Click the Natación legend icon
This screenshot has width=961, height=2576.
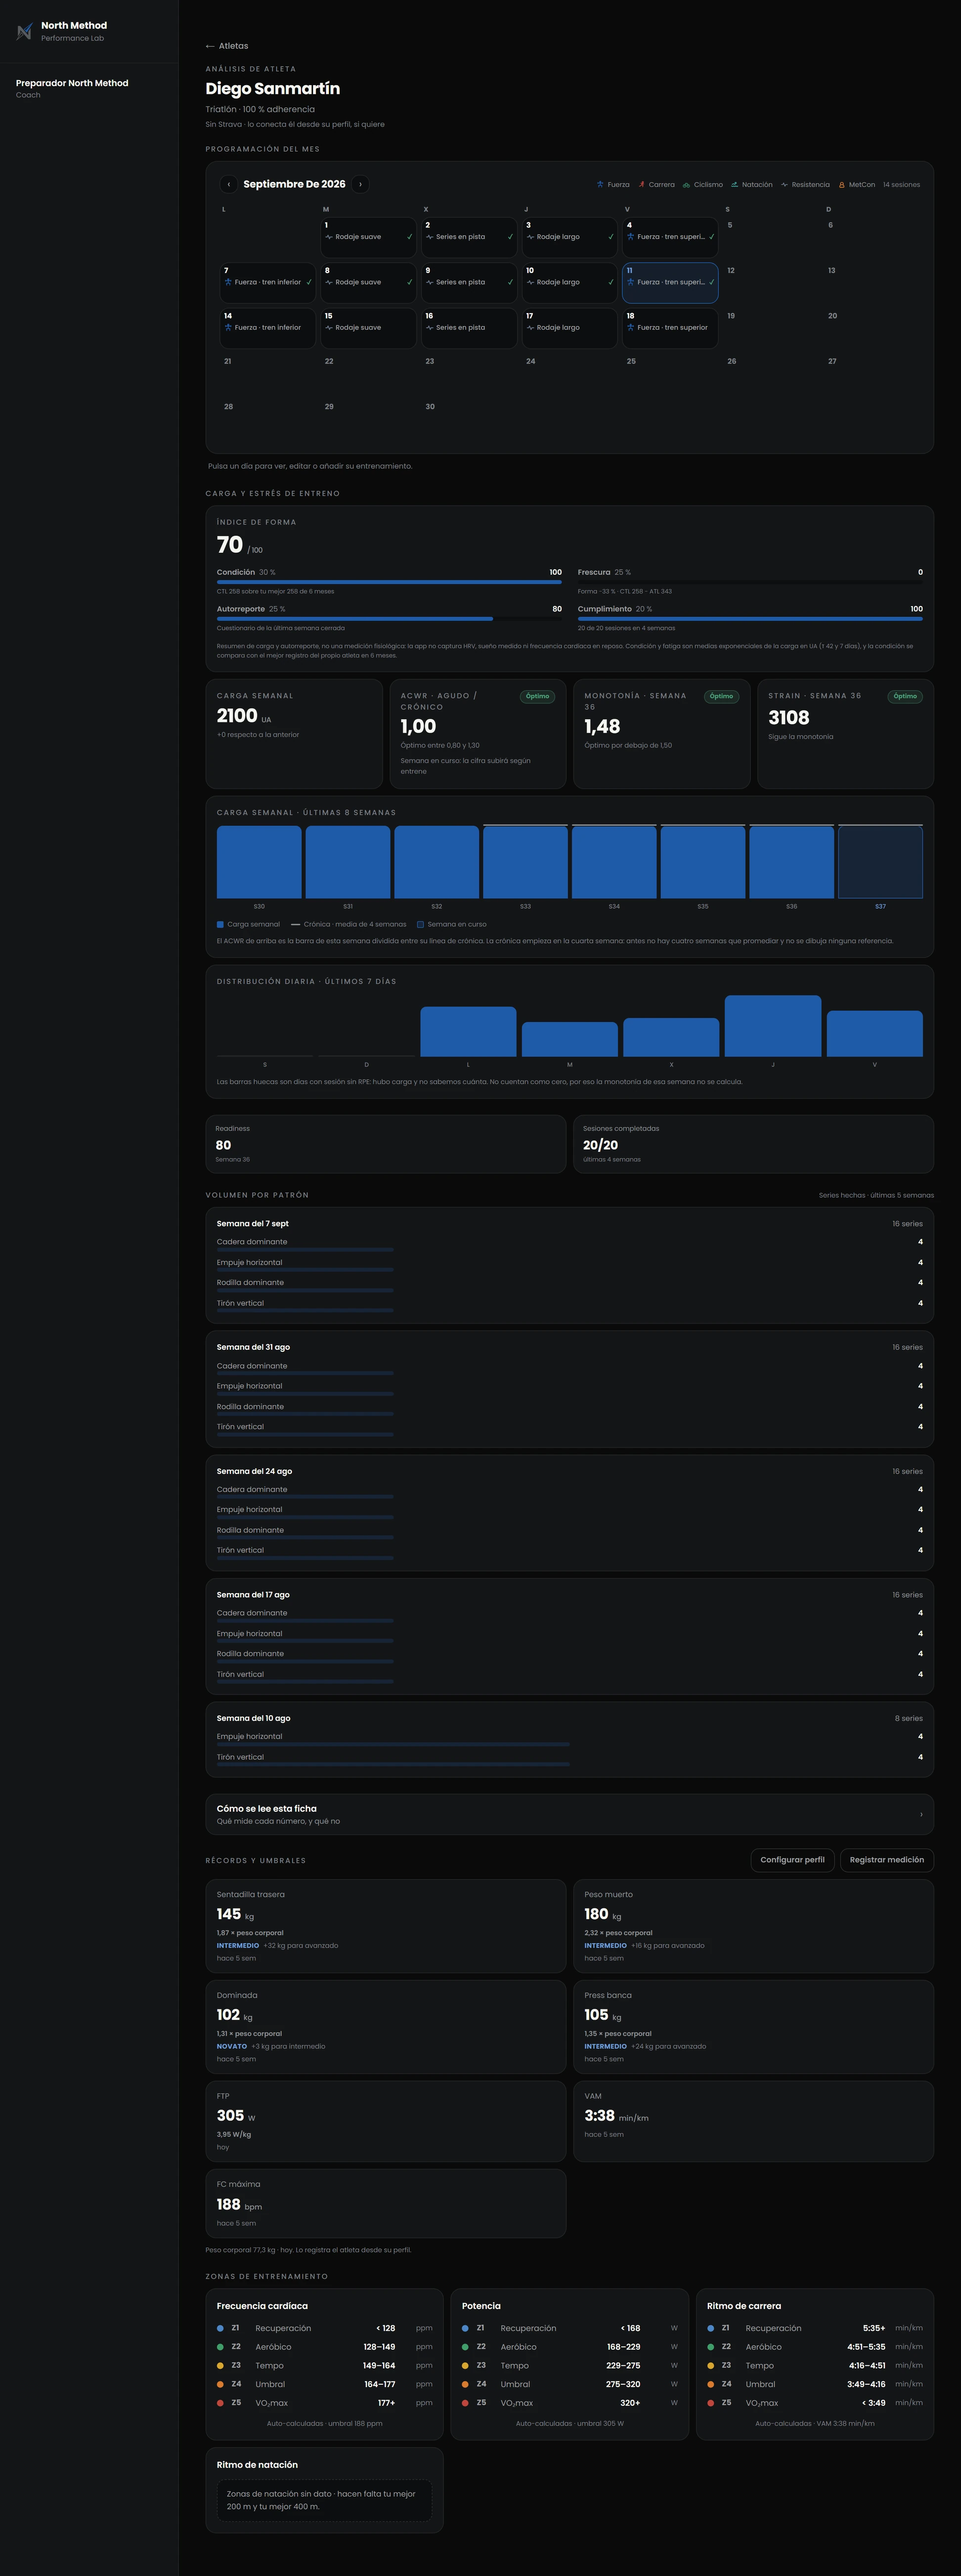click(734, 184)
